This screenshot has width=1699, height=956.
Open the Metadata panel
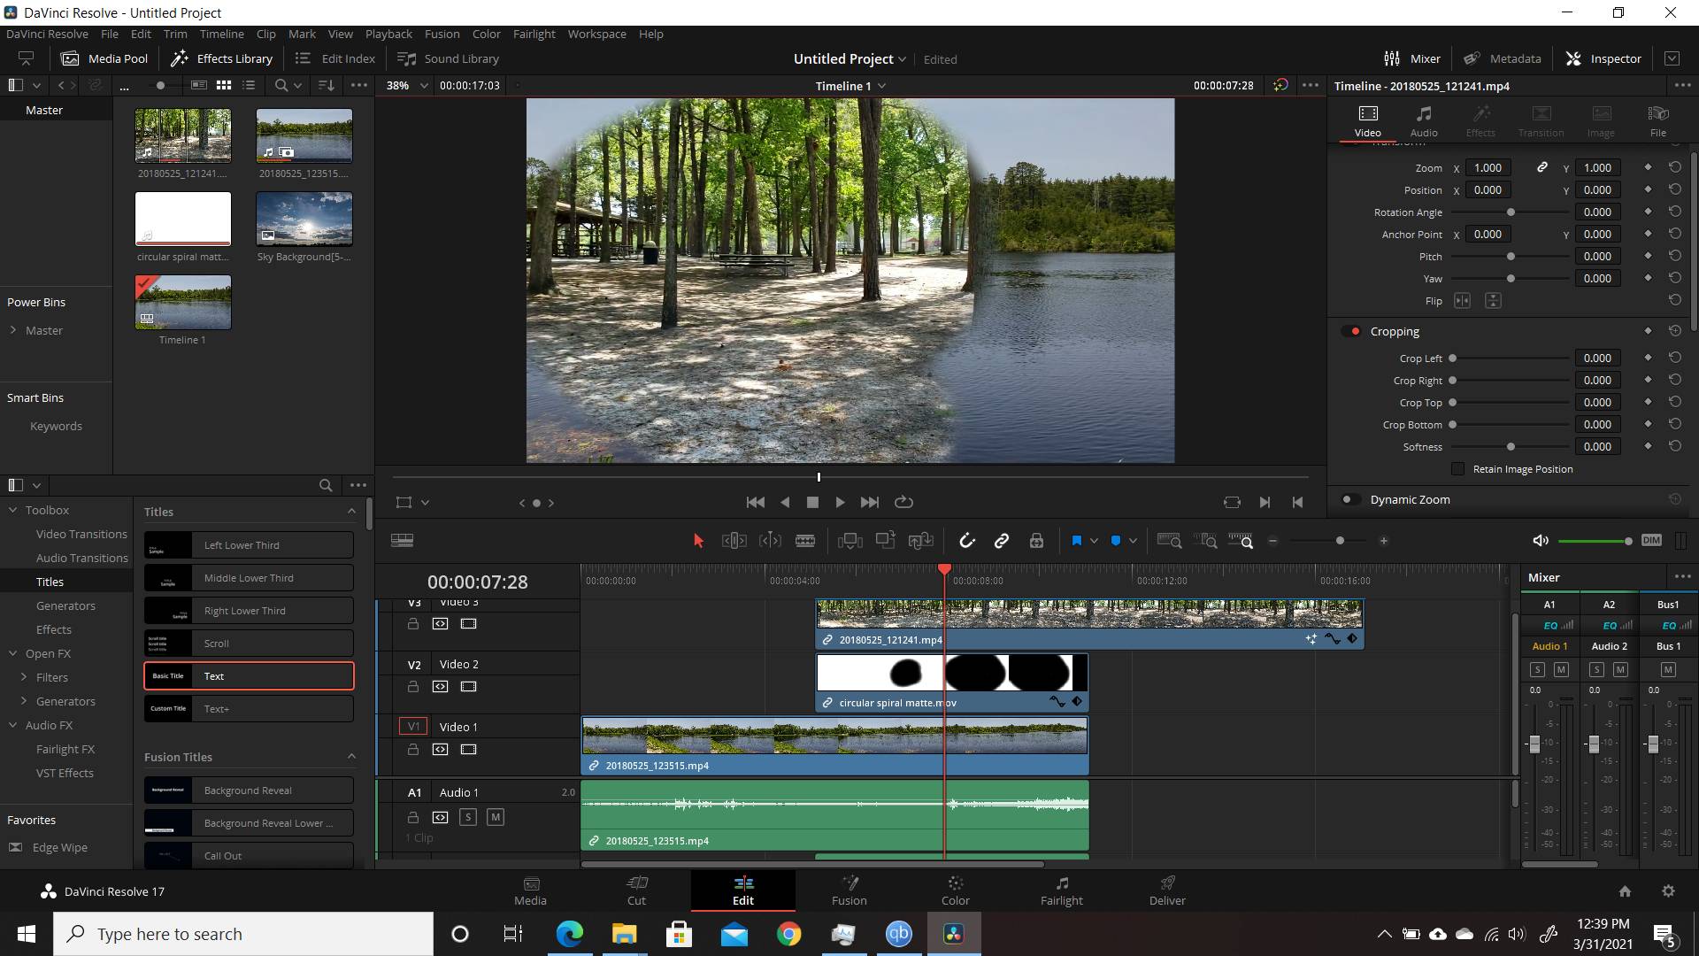click(x=1502, y=58)
